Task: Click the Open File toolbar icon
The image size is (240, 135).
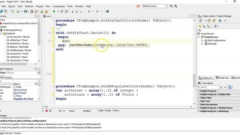Action: pyautogui.click(x=18, y=11)
